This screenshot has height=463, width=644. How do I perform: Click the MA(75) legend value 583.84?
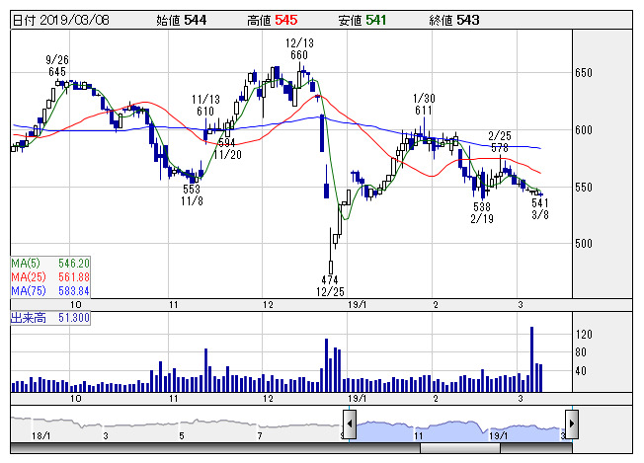click(x=74, y=291)
